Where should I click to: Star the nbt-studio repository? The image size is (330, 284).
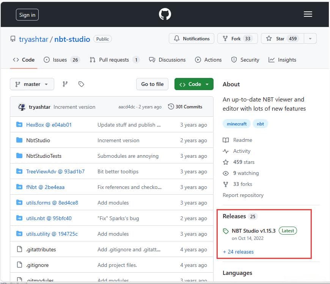[283, 39]
